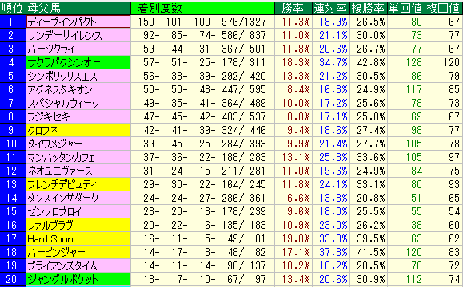Click win rate 6.6% value
Viewport: 463px width, 287px height.
point(298,198)
